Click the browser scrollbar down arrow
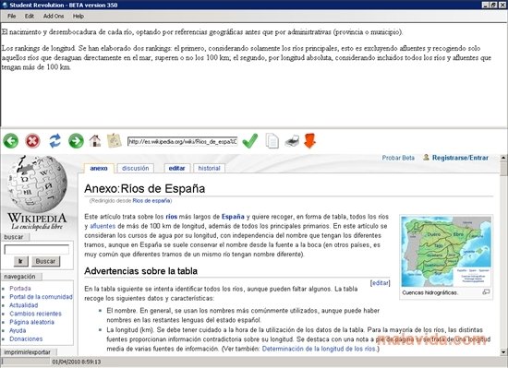Screen dimensions: 508x368 pyautogui.click(x=503, y=352)
